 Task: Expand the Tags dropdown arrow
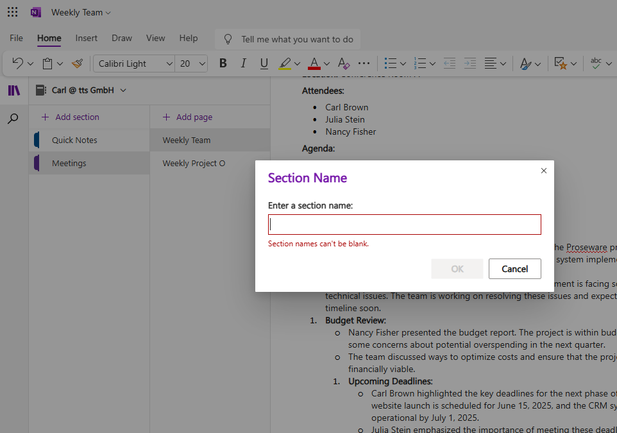pos(574,64)
